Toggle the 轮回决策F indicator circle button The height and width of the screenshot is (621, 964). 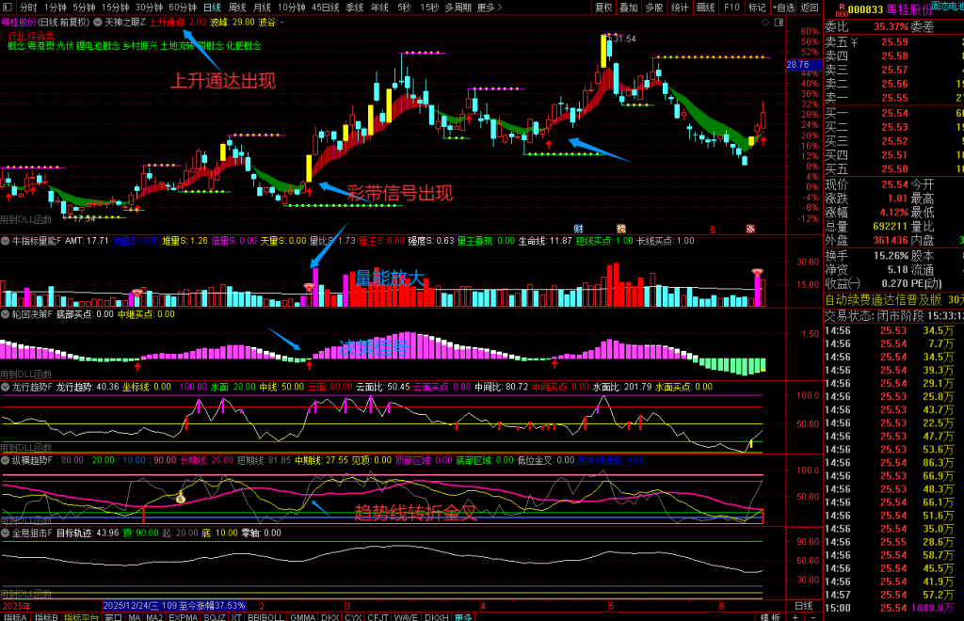coord(6,314)
